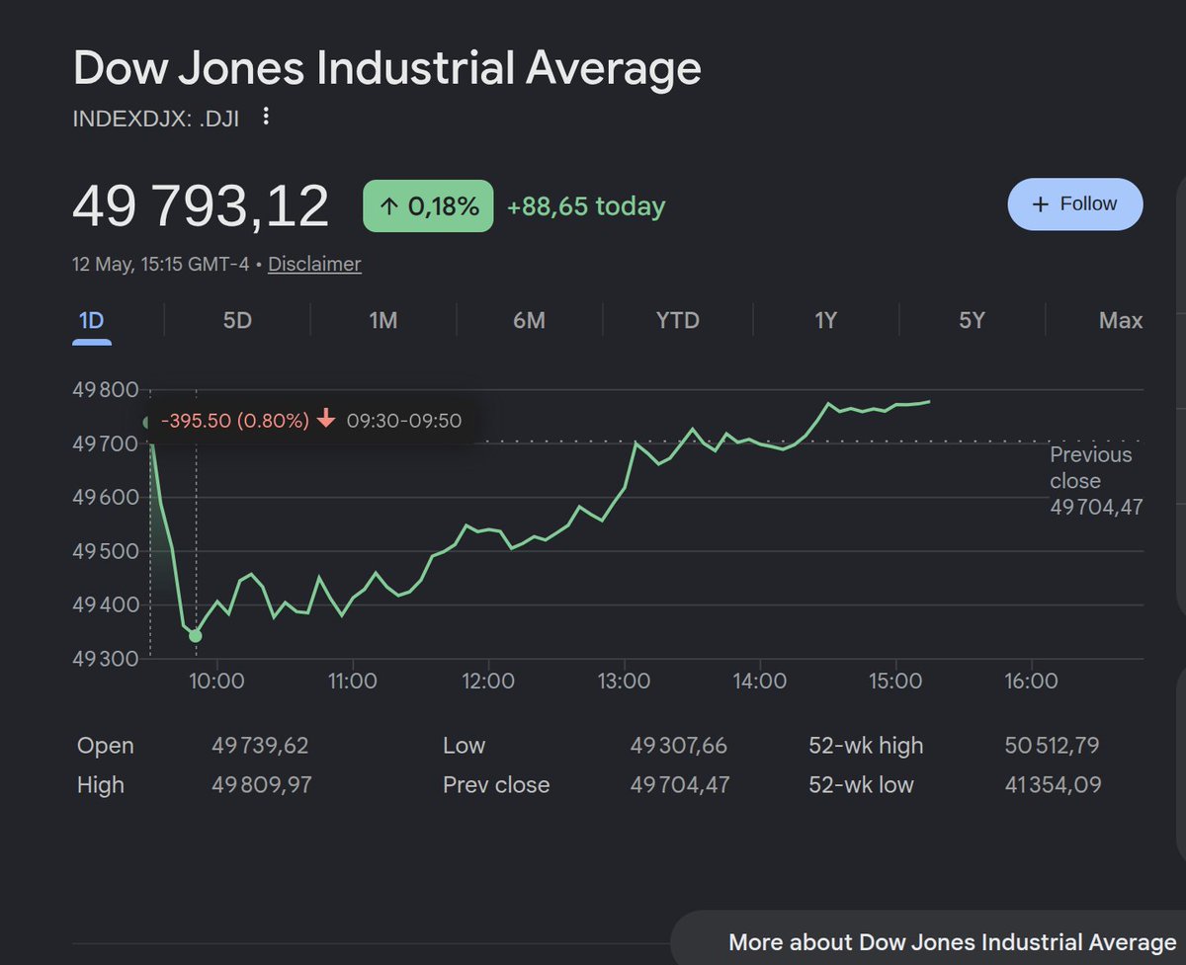Switch to the 5Y range tab

tap(973, 320)
